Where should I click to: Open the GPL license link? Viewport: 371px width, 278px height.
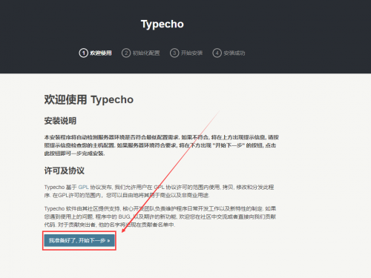click(84, 188)
